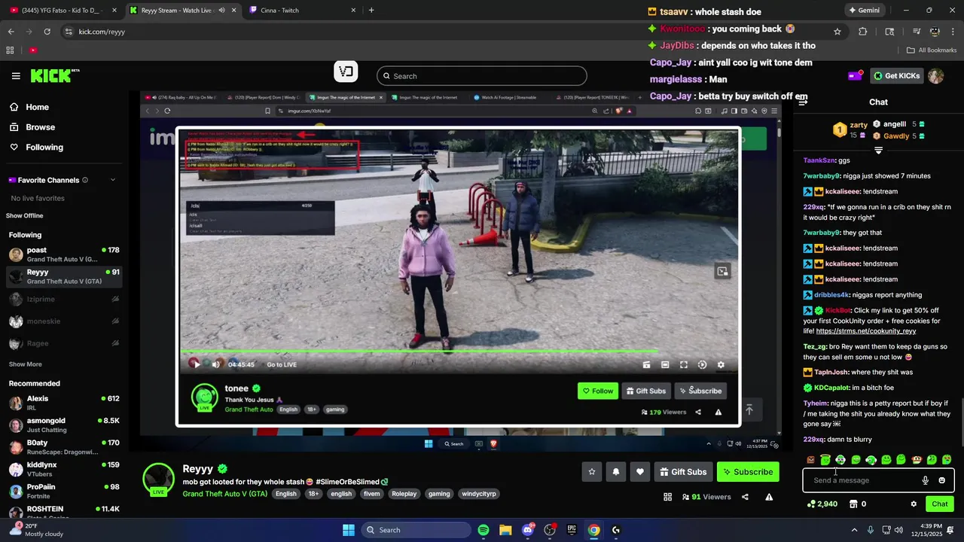The image size is (964, 542).
Task: Open Alexis IRL recommended channel
Action: coord(64,403)
